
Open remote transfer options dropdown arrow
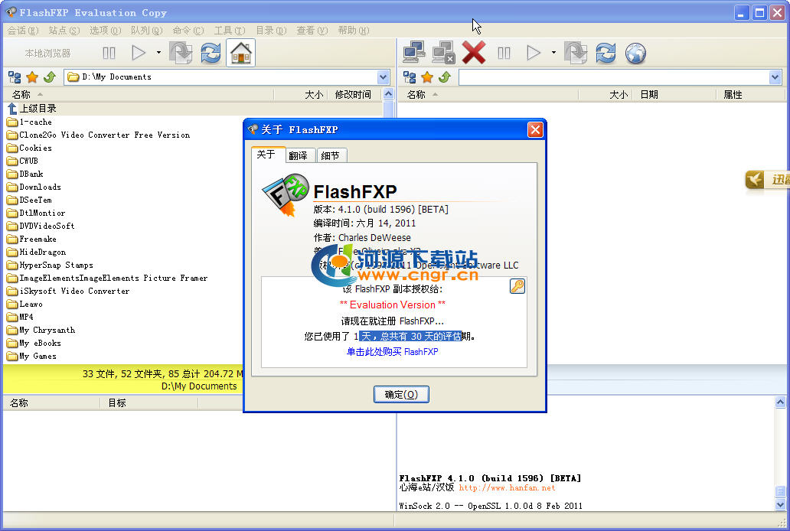[x=553, y=52]
